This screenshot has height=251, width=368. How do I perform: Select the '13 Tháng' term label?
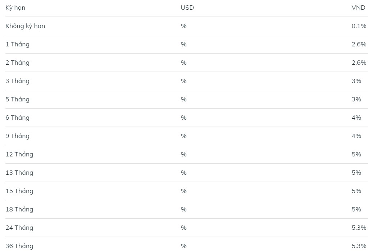[19, 173]
